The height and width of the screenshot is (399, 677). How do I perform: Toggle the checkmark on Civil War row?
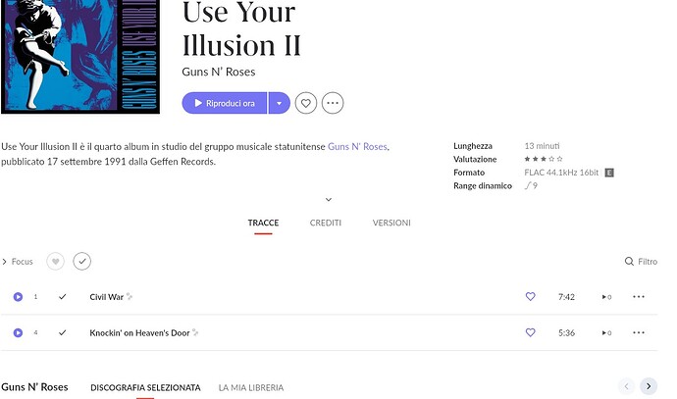[63, 297]
